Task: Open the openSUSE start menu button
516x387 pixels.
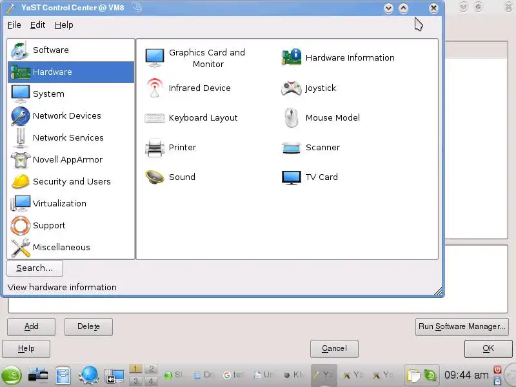Action: (12, 375)
